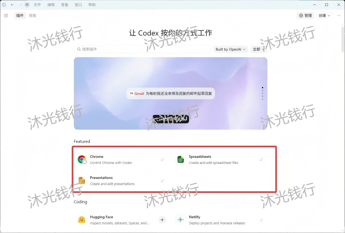345x233 pixels.
Task: Click the dark try-in-chat banner button
Action: (x=171, y=119)
